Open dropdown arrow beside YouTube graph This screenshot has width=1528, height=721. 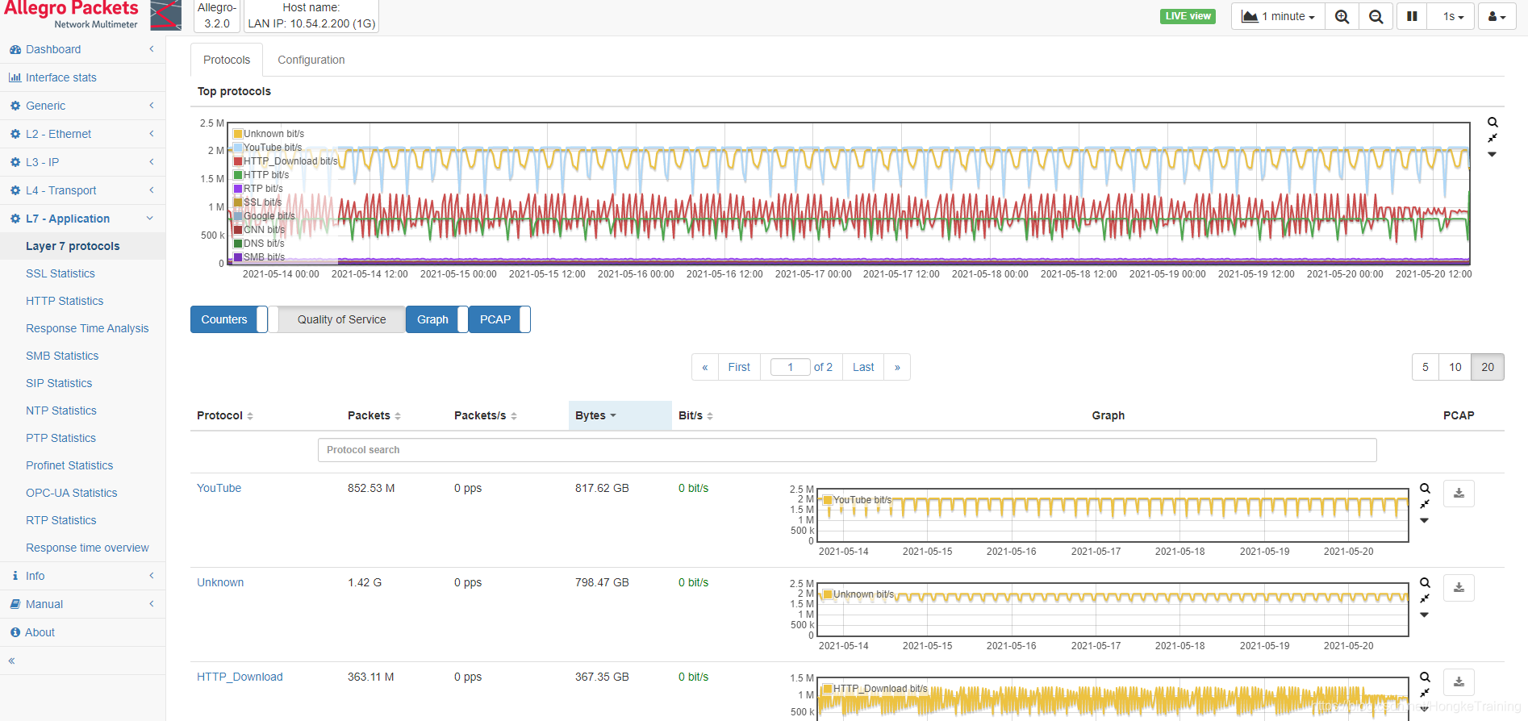tap(1425, 520)
